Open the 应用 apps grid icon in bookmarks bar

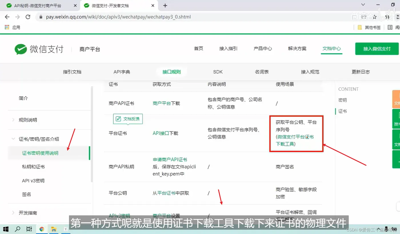[7, 27]
